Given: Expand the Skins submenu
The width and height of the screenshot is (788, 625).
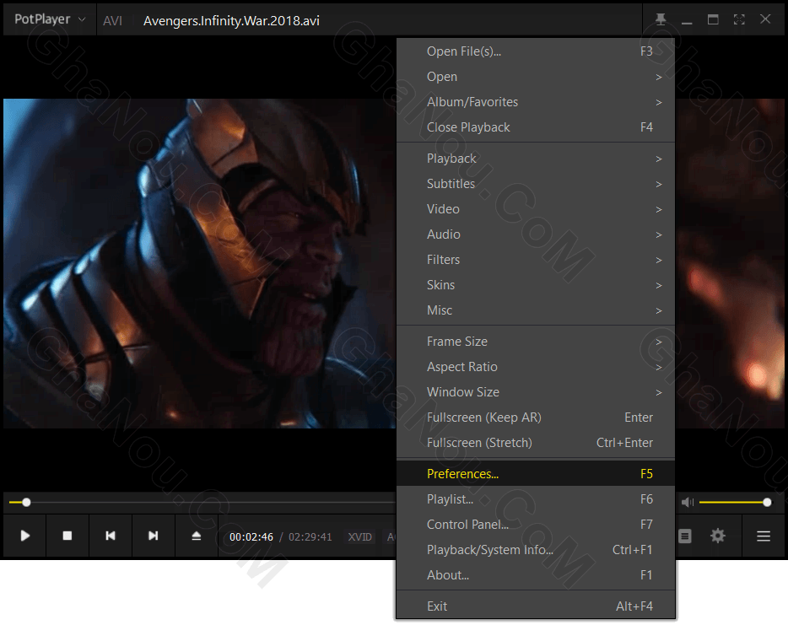Looking at the screenshot, I should click(536, 285).
